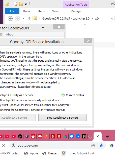Click the Properties icon in Explorer quick access toolbar
The image size is (115, 161).
pyautogui.click(x=16, y=4)
